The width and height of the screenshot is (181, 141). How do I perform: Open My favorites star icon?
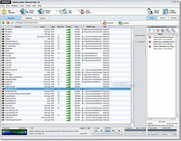click(4, 11)
